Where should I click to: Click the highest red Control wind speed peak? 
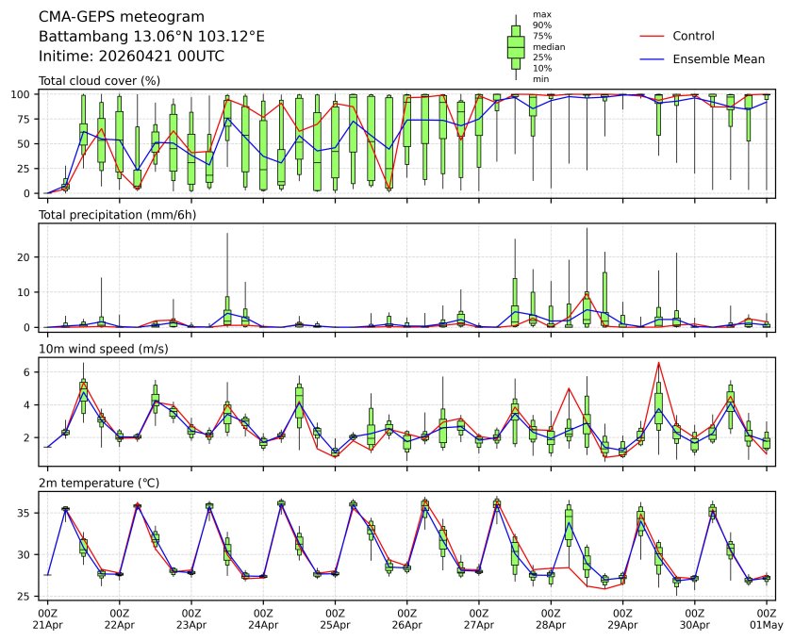(658, 363)
